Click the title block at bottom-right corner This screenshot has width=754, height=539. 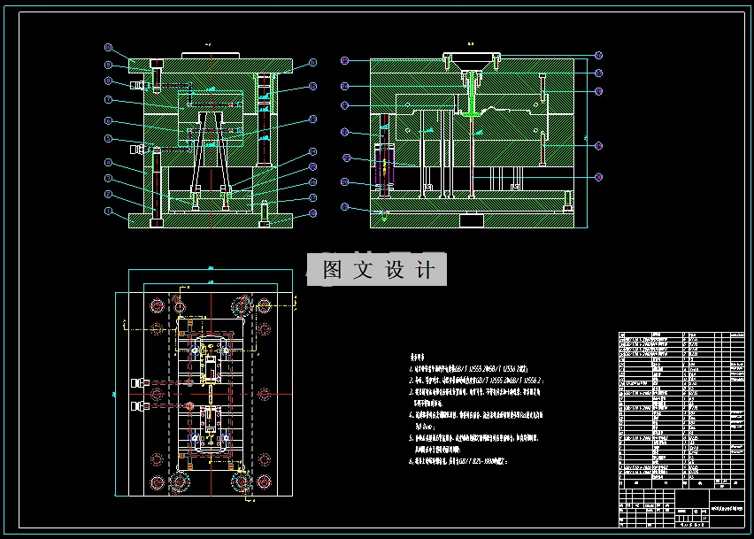(681, 508)
